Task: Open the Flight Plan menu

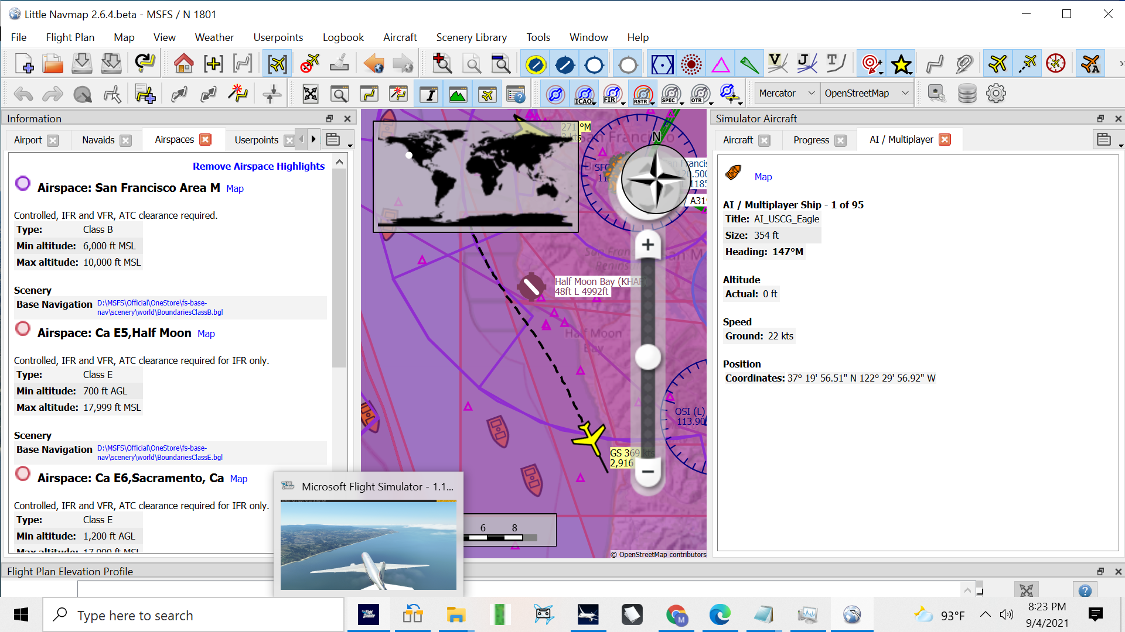Action: click(x=70, y=37)
